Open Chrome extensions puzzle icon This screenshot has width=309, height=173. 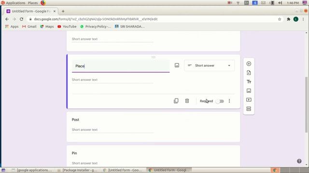[289, 19]
